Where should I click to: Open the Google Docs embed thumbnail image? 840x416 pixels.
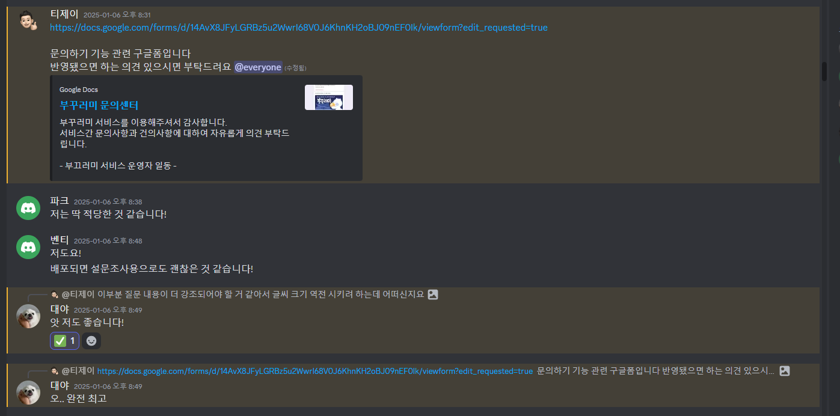(x=329, y=97)
